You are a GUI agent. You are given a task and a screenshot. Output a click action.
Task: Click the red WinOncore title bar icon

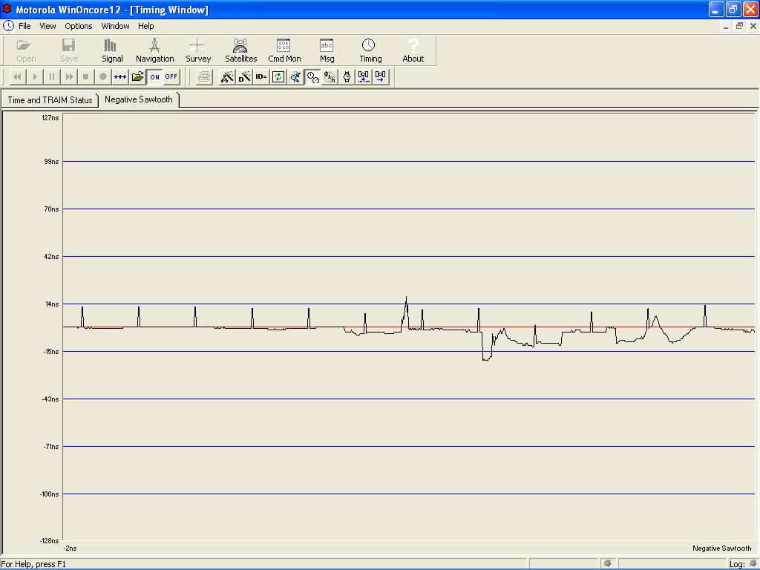pos(7,9)
